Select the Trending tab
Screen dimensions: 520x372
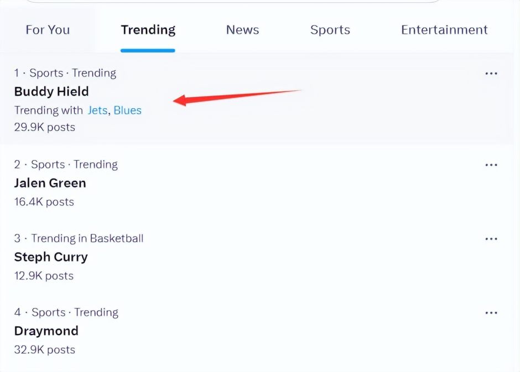pos(148,30)
